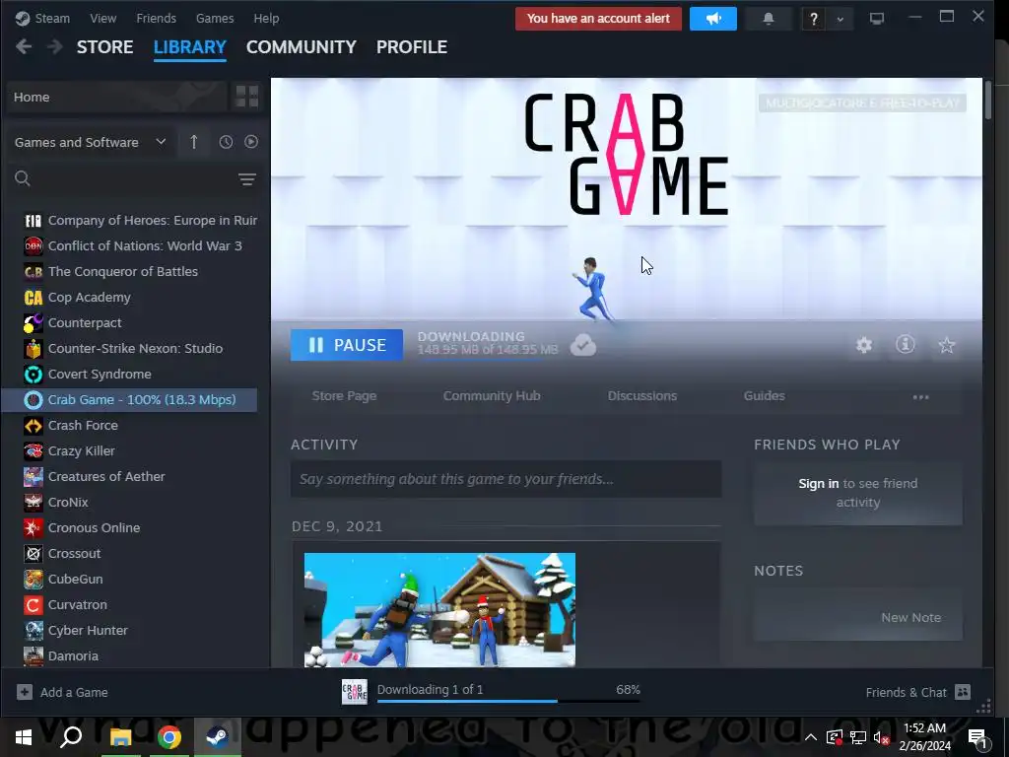Image resolution: width=1009 pixels, height=757 pixels.
Task: Add Crab Game to favorites star
Action: [947, 345]
